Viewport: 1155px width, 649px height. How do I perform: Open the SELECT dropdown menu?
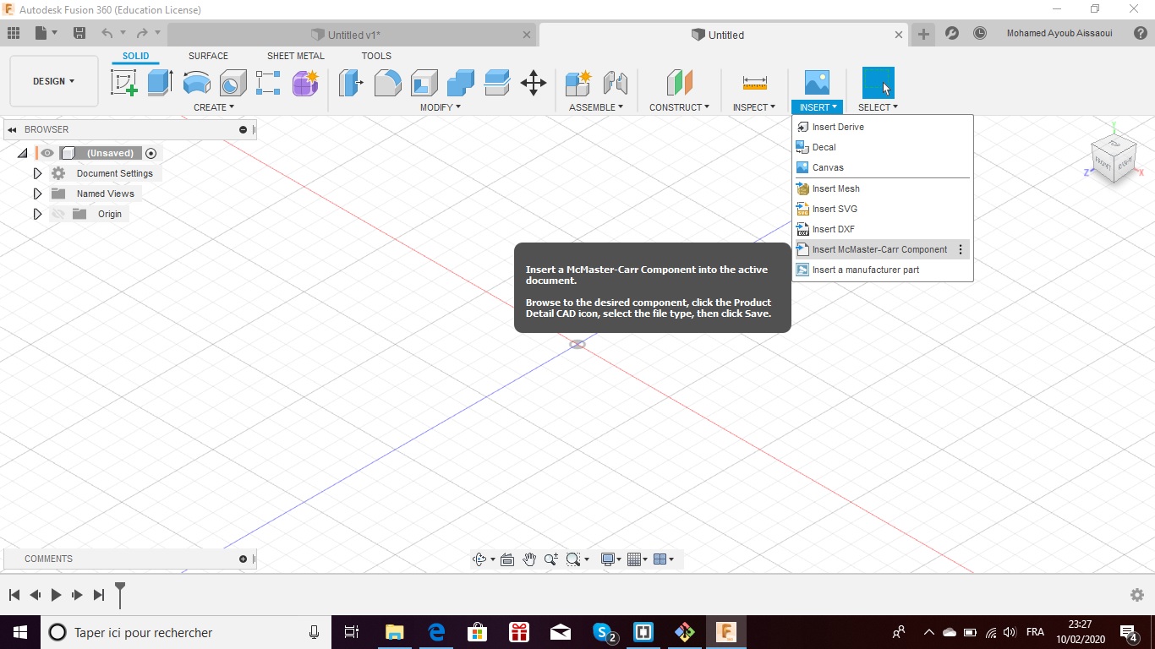click(x=878, y=107)
